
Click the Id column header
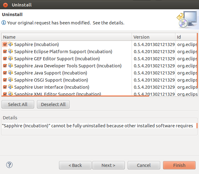pos(186,37)
